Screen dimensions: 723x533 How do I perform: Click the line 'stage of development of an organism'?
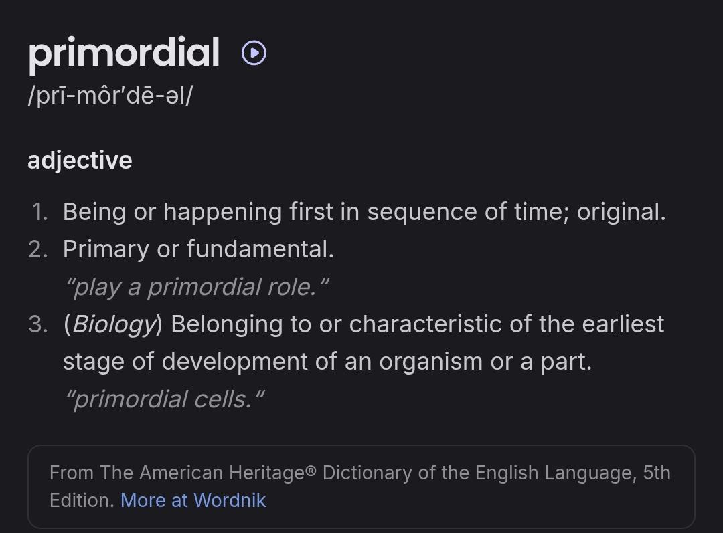point(327,362)
